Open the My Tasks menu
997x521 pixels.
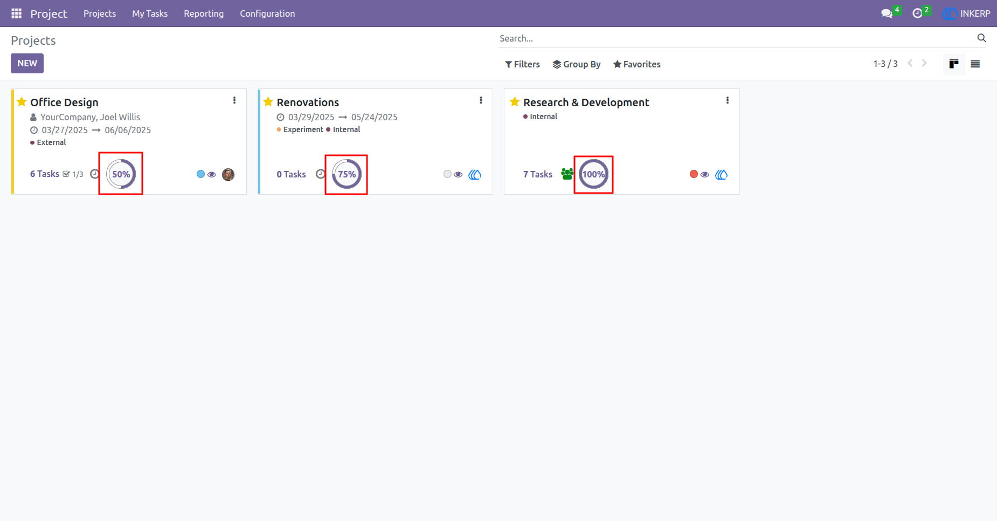(x=150, y=13)
